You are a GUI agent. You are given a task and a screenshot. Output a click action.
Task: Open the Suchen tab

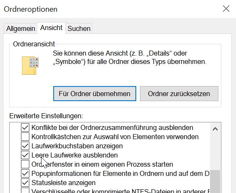click(x=79, y=28)
